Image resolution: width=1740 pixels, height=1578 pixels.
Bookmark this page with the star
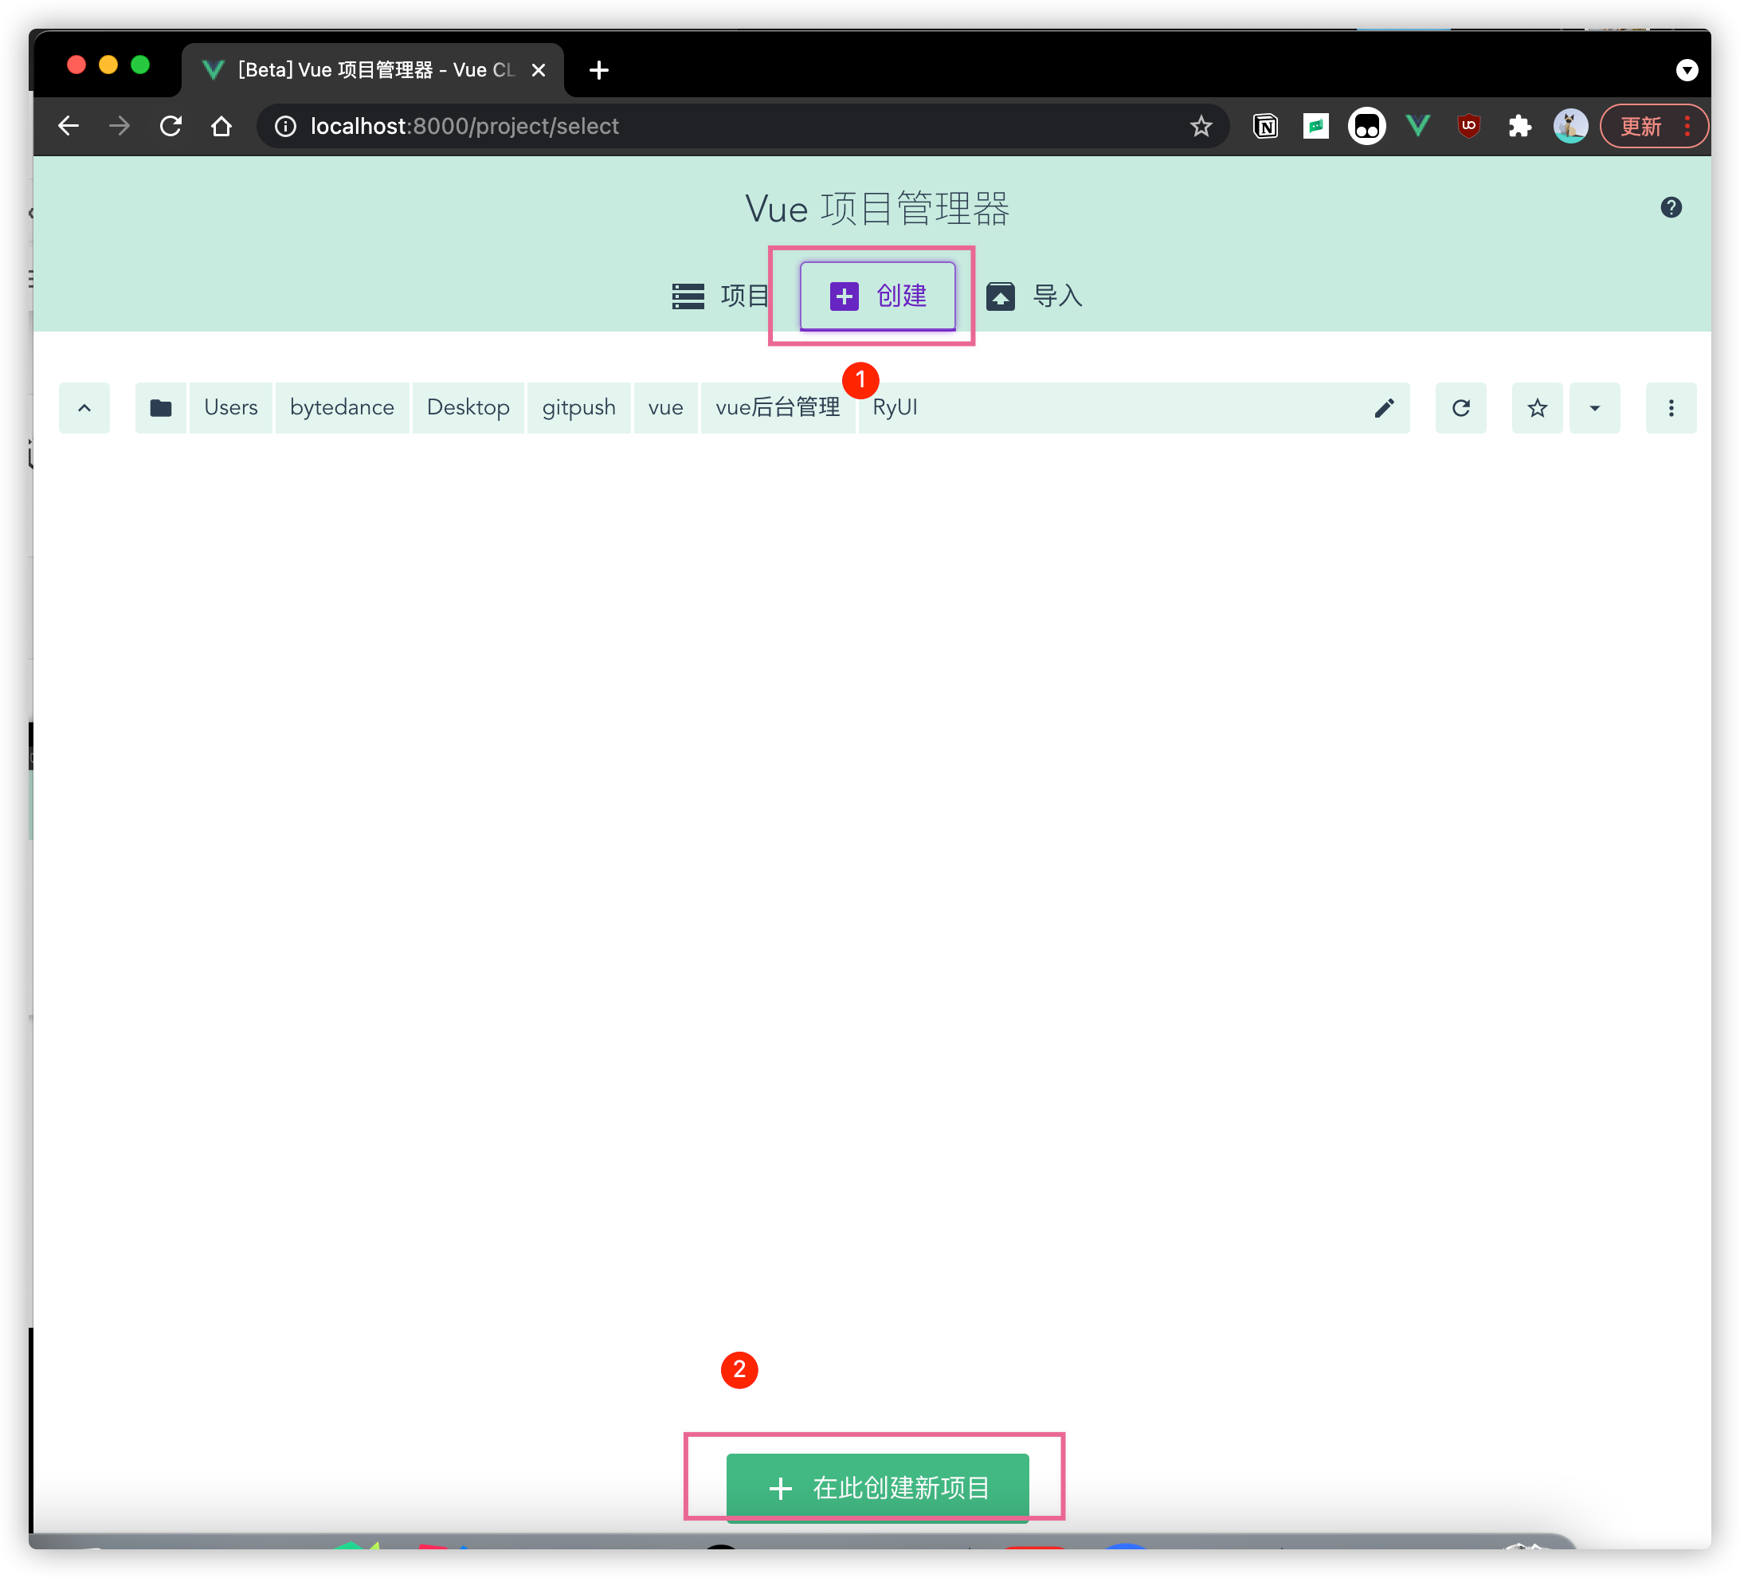[1201, 126]
